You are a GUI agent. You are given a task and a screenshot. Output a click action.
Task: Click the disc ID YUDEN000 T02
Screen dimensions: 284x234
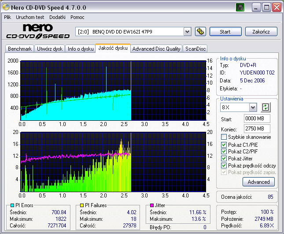coord(257,73)
